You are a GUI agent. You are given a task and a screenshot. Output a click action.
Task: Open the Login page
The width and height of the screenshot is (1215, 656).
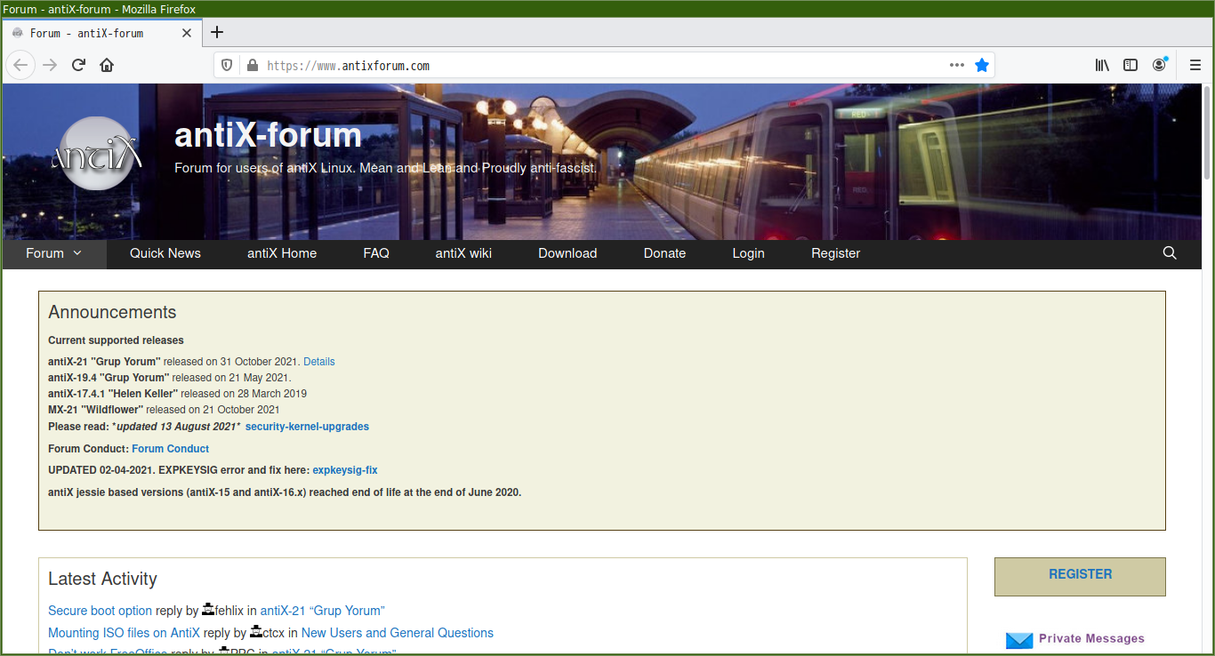point(748,253)
